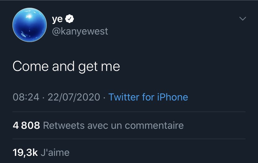Click the word "Retweets" in the stats row
This screenshot has width=258, height=163.
(x=64, y=125)
